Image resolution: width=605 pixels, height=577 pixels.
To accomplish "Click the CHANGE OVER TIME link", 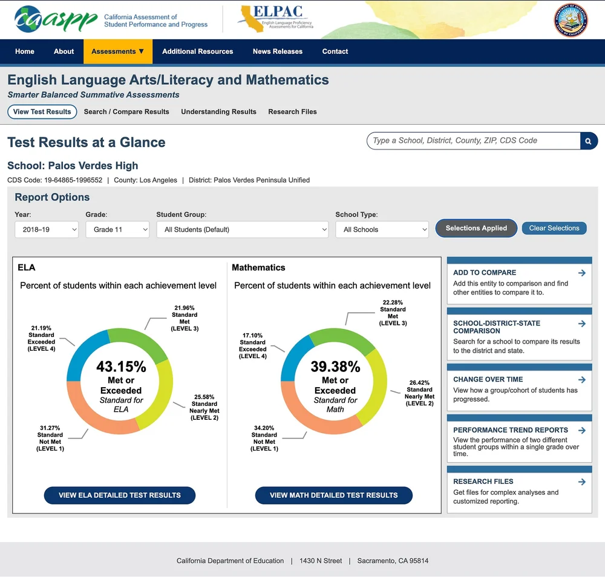I will pos(488,379).
